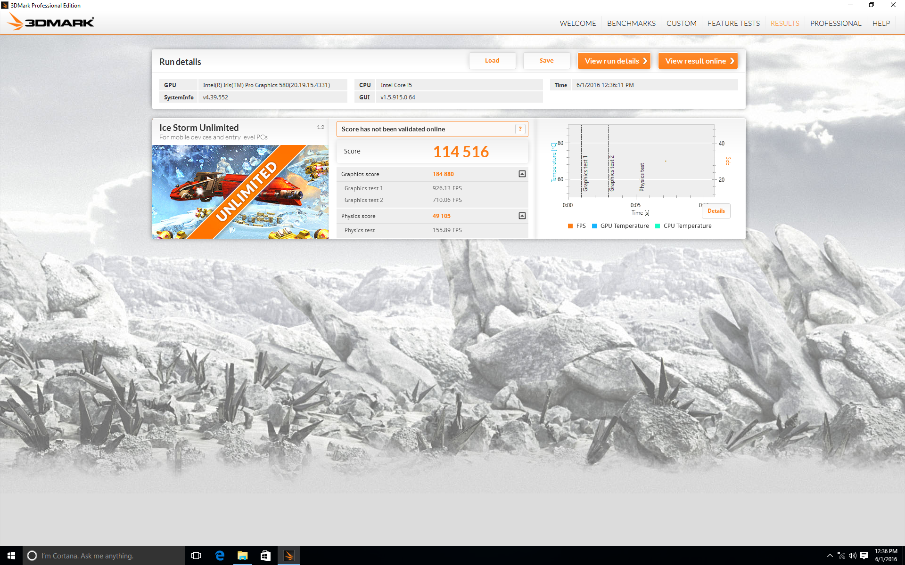Toggle FPS visibility in graph legend

point(567,226)
